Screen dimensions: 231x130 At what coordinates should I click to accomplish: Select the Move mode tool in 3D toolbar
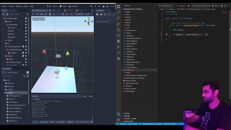(38, 14)
